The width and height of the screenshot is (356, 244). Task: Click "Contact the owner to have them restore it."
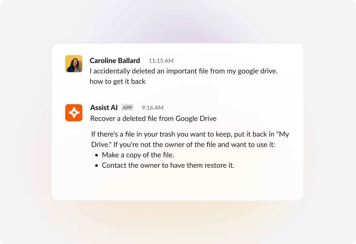click(x=168, y=166)
